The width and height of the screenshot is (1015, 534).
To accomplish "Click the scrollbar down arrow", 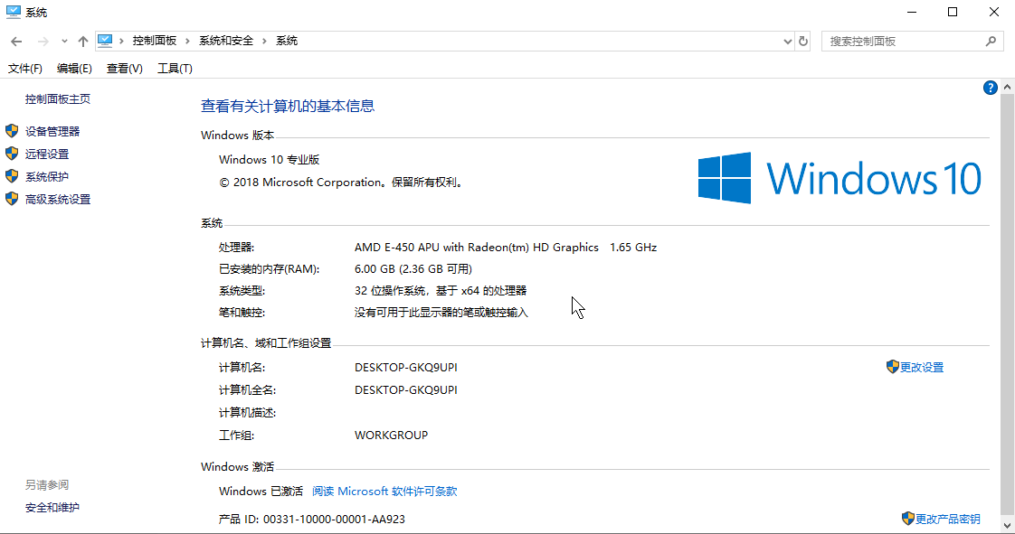I will coord(1007,525).
